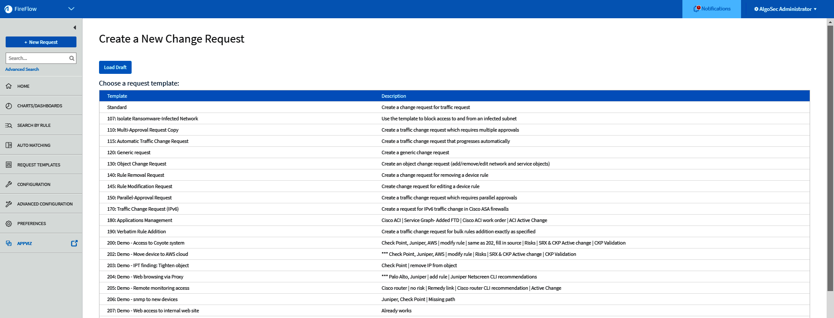Viewport: 834px width, 318px height.
Task: Click the Charts/Dashboards gauge icon
Action: [9, 106]
